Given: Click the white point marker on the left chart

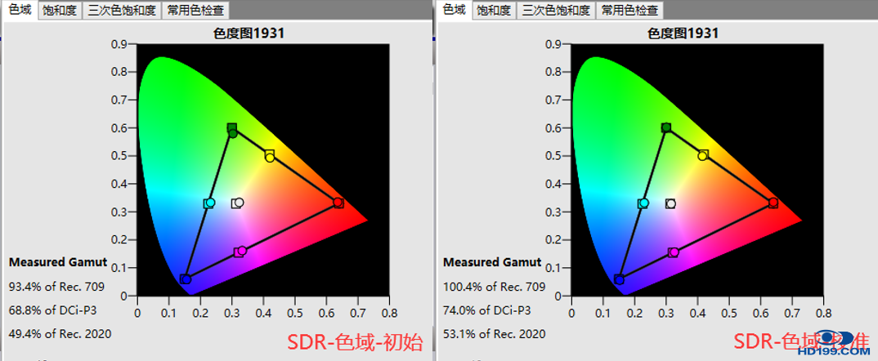Looking at the screenshot, I should (x=238, y=203).
